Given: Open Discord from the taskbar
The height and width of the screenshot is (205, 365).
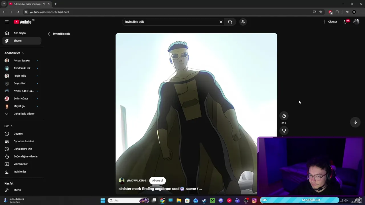Looking at the screenshot, I should click(x=221, y=200).
